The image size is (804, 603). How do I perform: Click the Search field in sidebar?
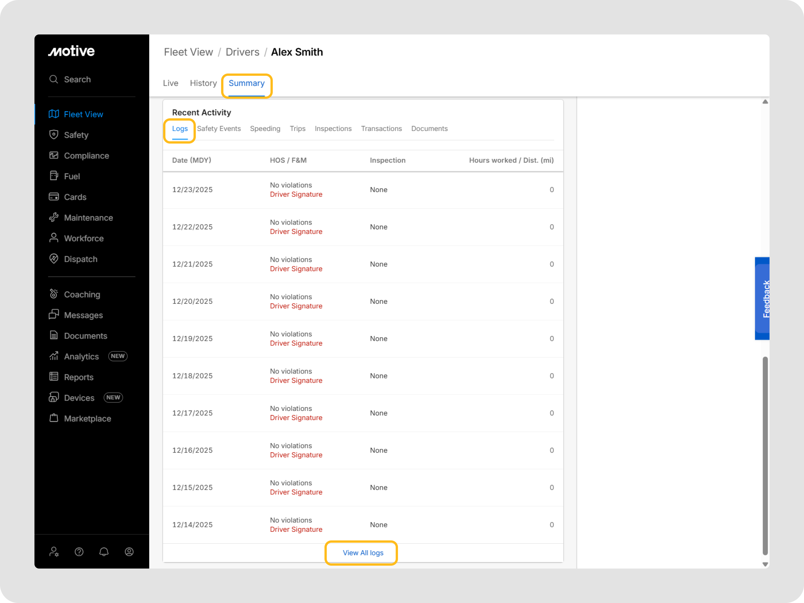tap(77, 79)
